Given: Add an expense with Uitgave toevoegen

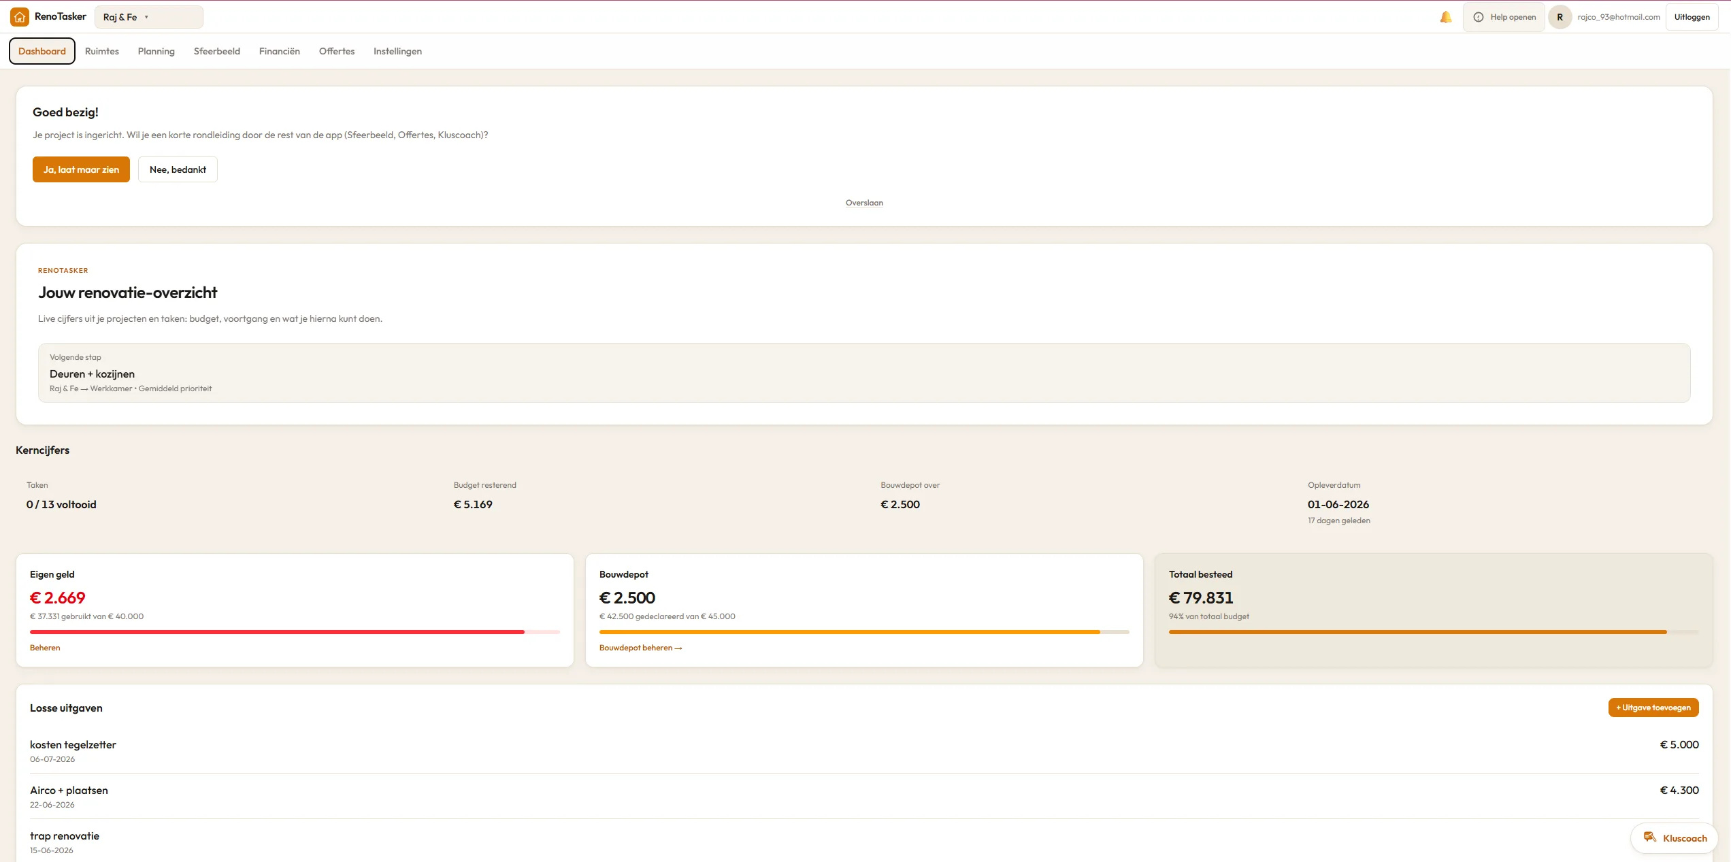Looking at the screenshot, I should pyautogui.click(x=1653, y=708).
